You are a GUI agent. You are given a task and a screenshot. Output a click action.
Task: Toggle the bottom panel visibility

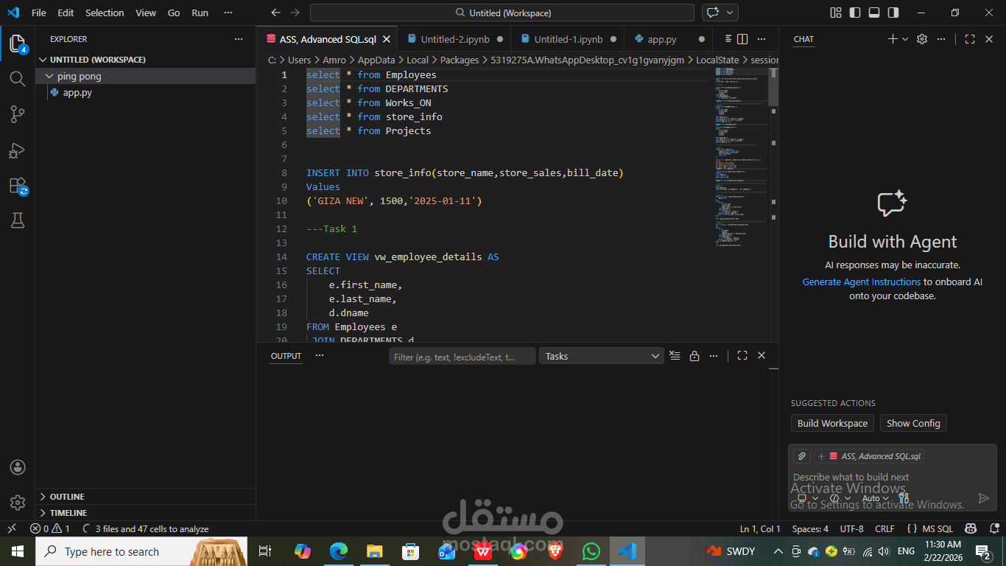click(874, 13)
